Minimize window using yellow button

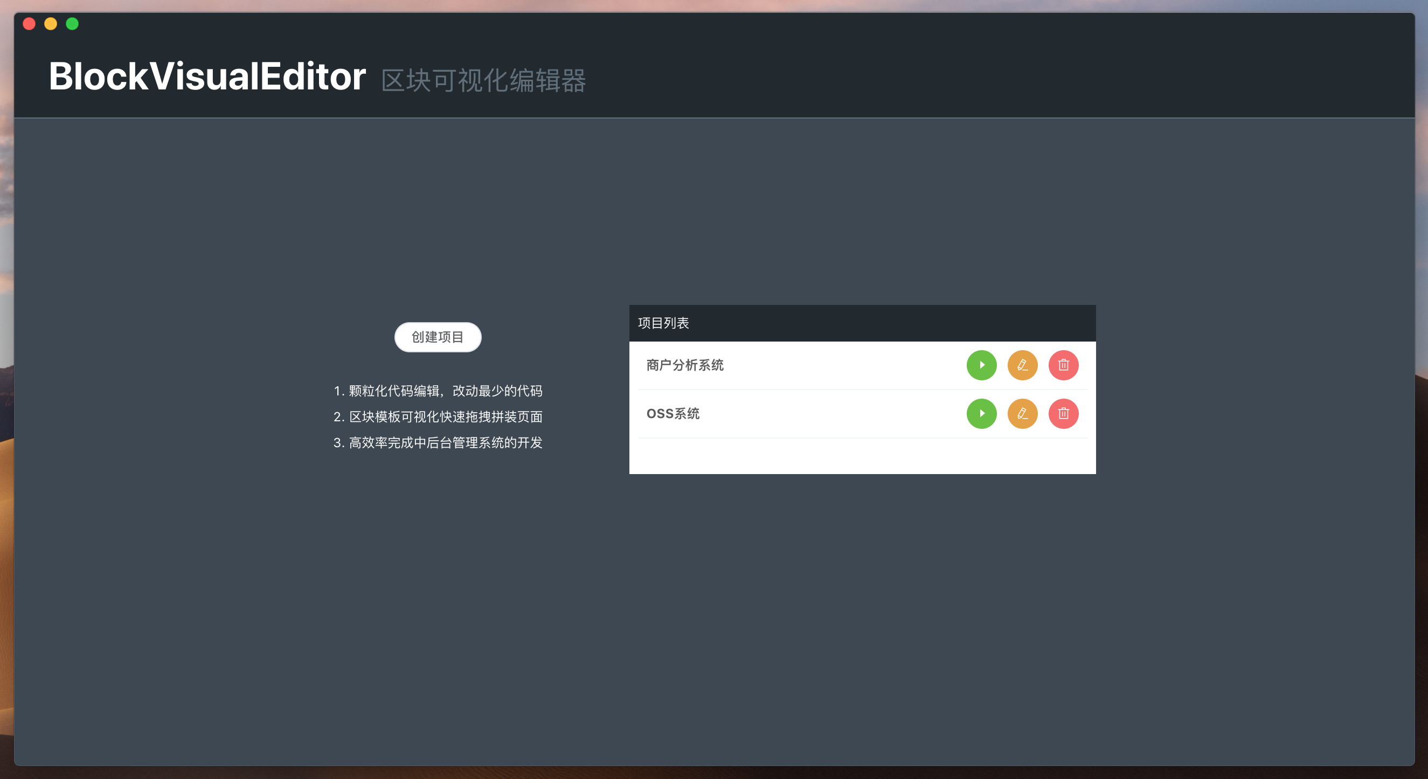point(51,24)
